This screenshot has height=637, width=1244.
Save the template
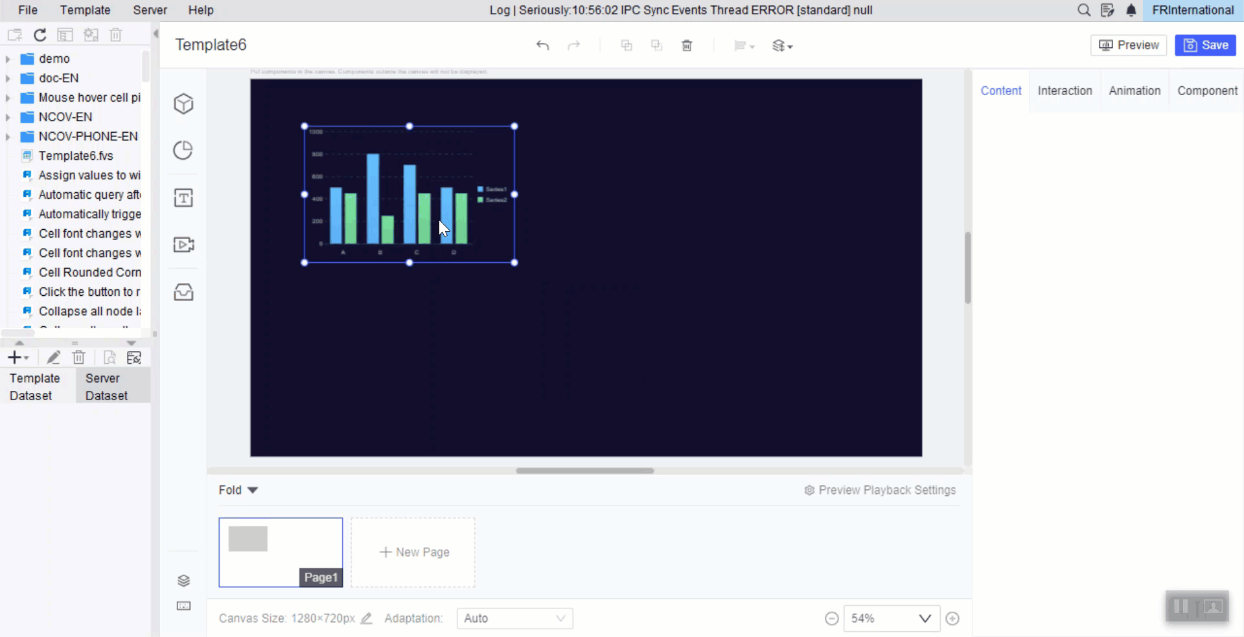point(1205,45)
